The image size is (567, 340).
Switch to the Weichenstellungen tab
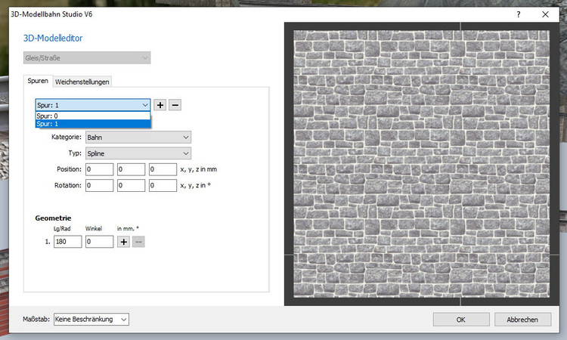(82, 82)
